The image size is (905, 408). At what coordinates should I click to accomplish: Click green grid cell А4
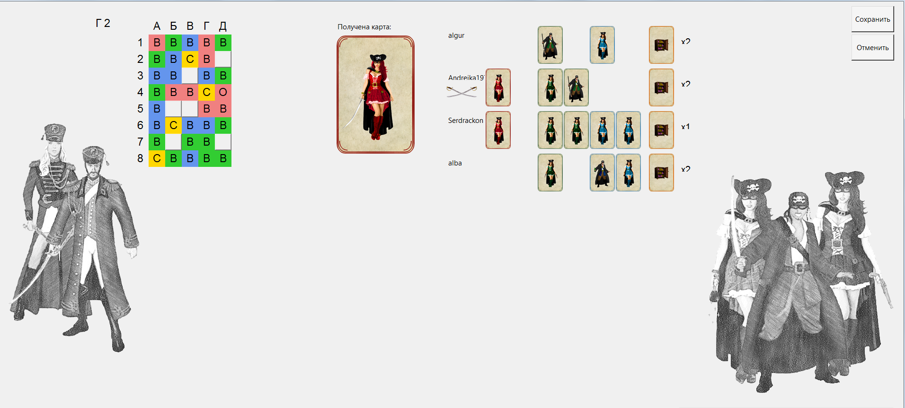point(157,92)
